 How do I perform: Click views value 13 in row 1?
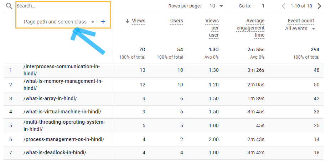point(143,70)
